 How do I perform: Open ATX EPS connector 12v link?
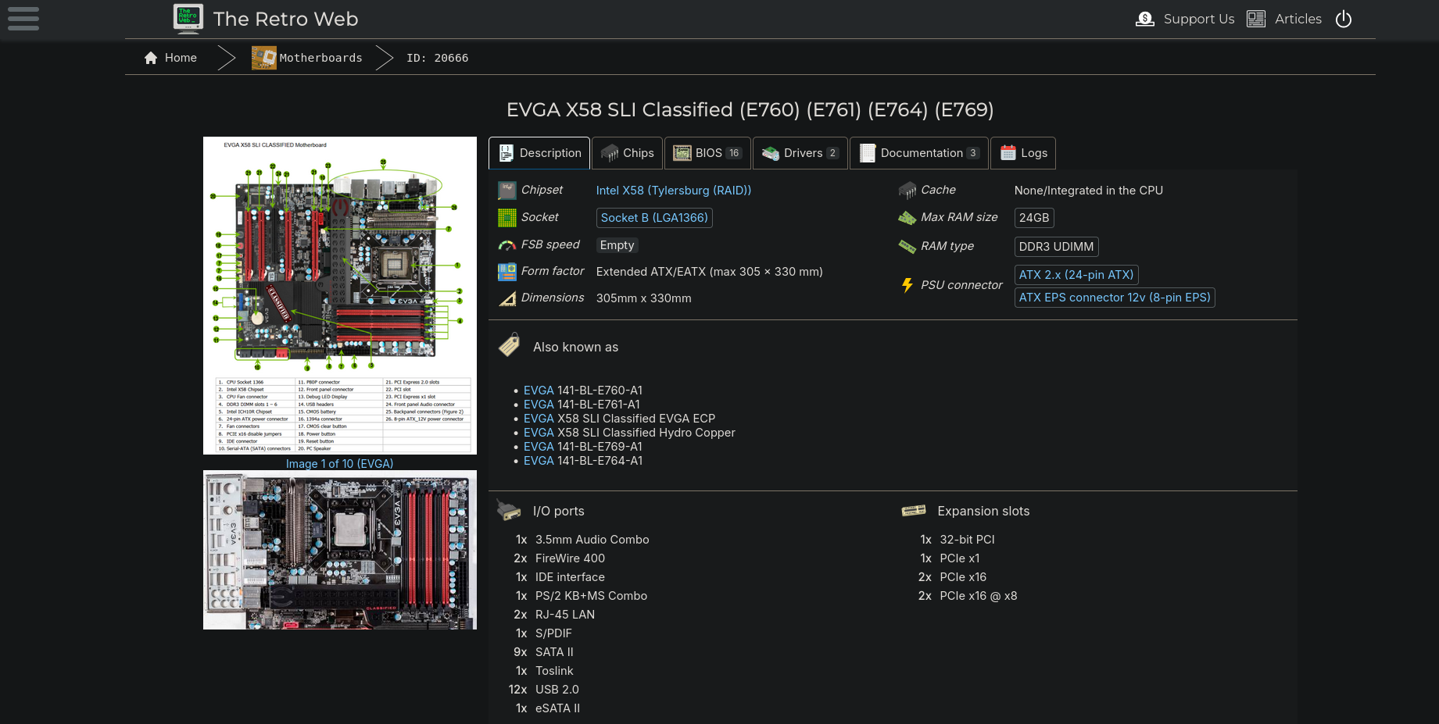pyautogui.click(x=1115, y=298)
